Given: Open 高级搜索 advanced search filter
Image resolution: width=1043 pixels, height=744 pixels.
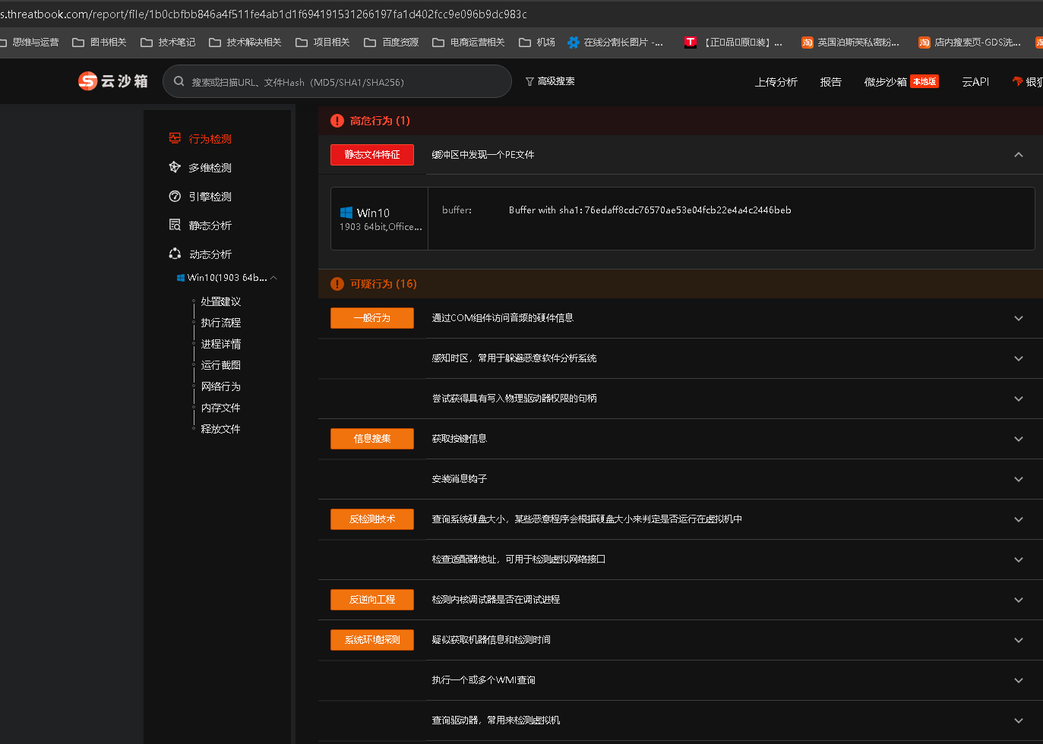Looking at the screenshot, I should (x=550, y=81).
